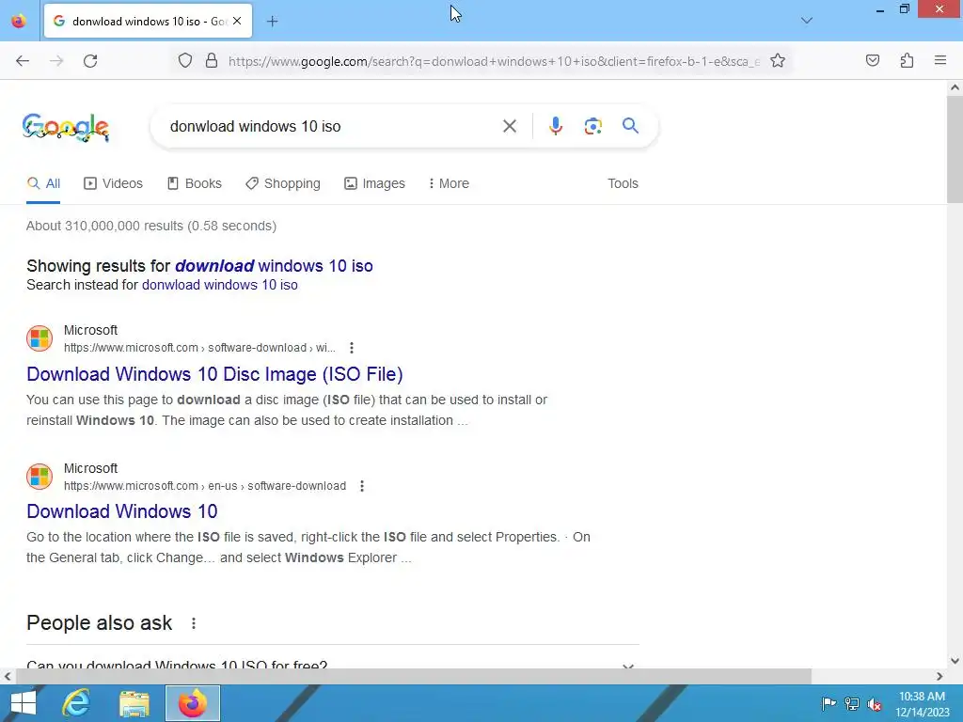Search by image with the lens icon
Image resolution: width=963 pixels, height=722 pixels.
(592, 126)
